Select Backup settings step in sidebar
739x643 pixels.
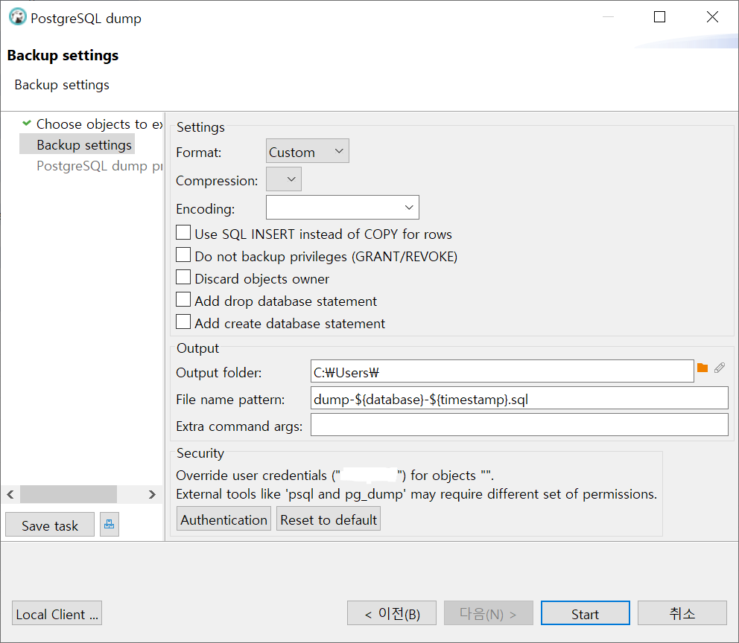click(84, 144)
